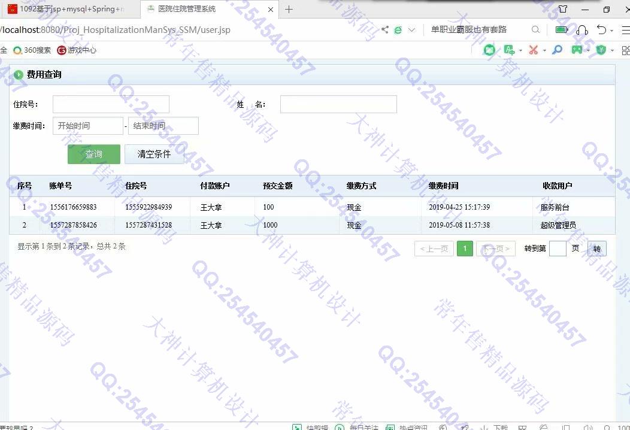
Task: Click page number 1 button
Action: pos(465,249)
